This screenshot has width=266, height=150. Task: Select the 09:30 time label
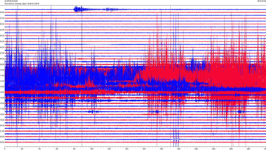2,64
